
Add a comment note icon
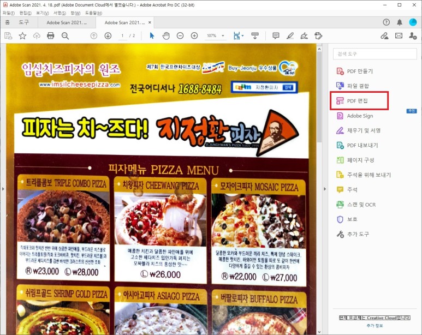point(276,35)
